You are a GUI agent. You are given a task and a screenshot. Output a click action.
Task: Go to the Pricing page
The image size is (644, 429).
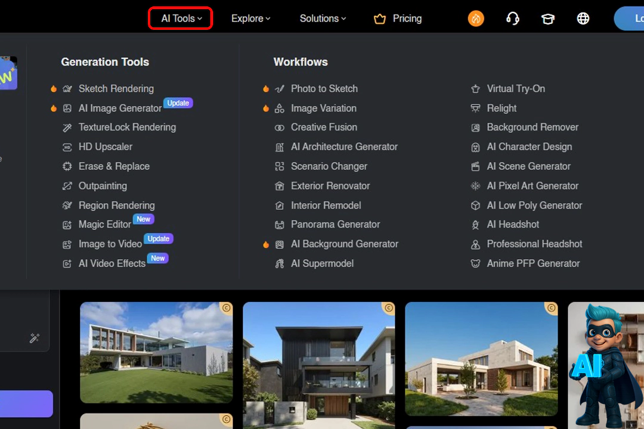(x=407, y=18)
